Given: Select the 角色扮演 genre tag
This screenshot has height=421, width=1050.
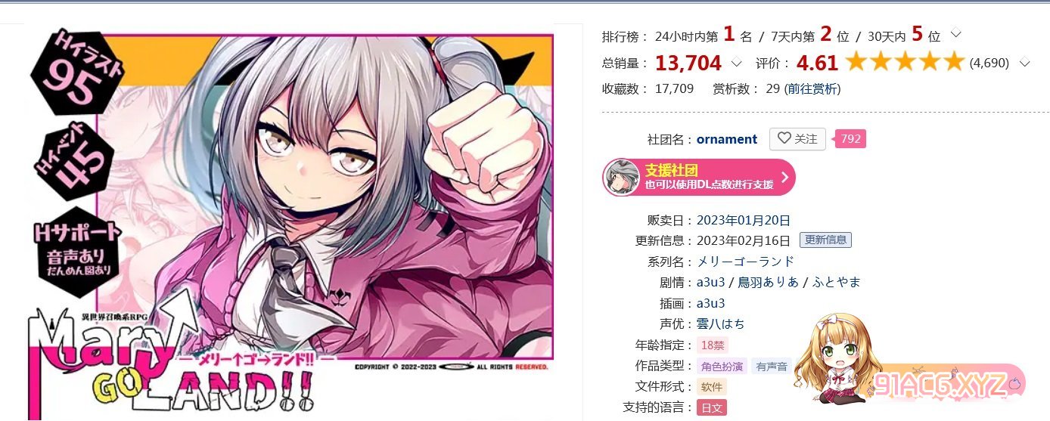Looking at the screenshot, I should pyautogui.click(x=722, y=366).
